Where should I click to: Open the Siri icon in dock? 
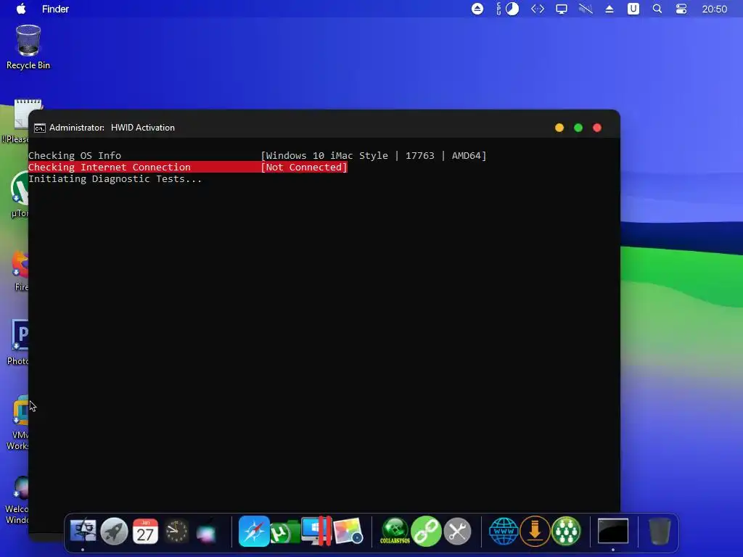(x=207, y=532)
